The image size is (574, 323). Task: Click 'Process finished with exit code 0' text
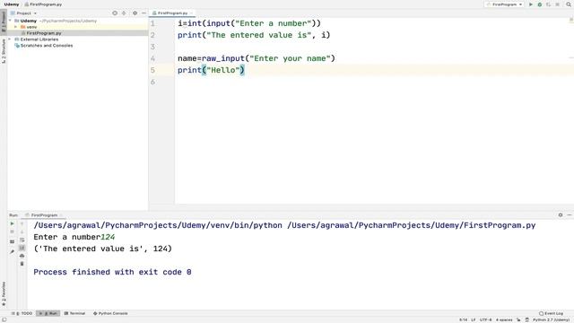pyautogui.click(x=112, y=272)
